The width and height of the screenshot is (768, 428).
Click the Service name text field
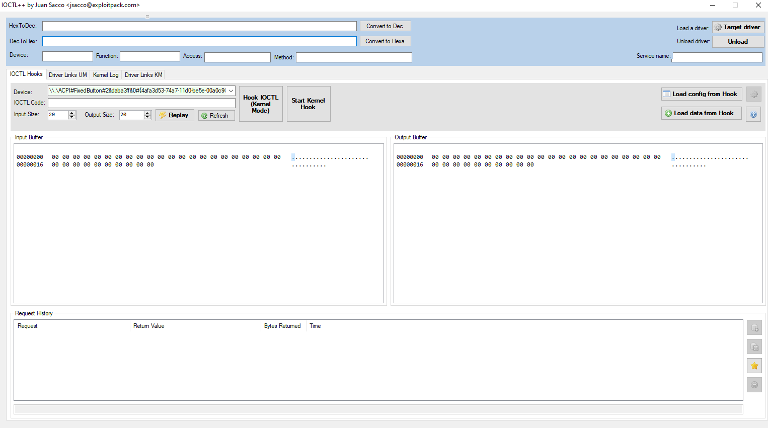717,57
